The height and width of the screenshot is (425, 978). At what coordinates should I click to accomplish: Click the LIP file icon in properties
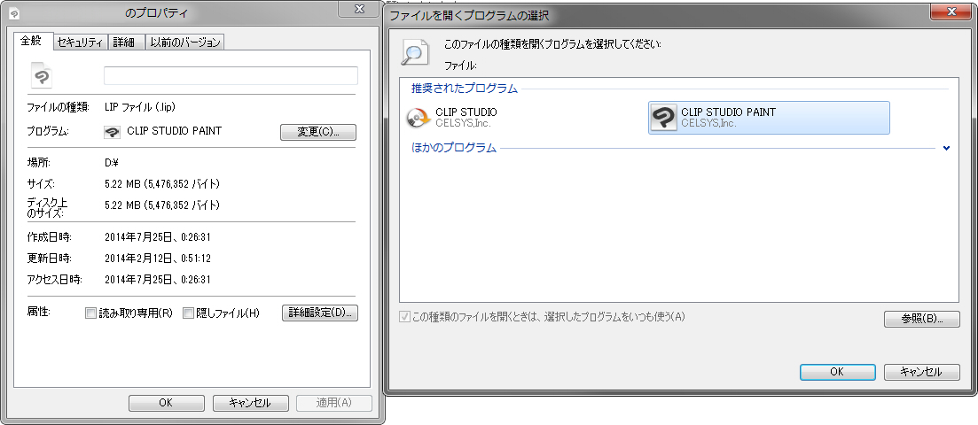(41, 75)
